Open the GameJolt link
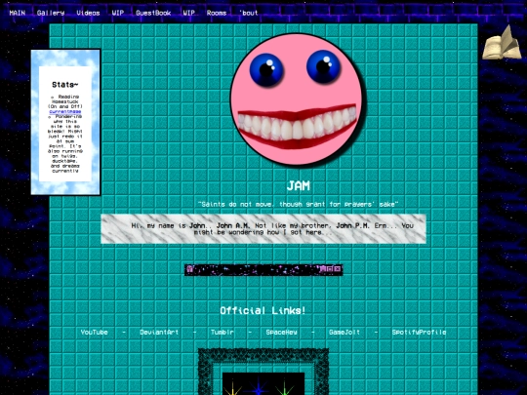Image resolution: width=527 pixels, height=395 pixels. tap(345, 333)
